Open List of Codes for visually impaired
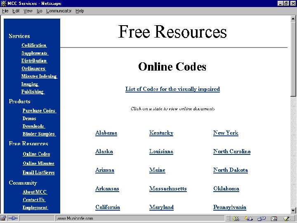 tap(172, 89)
